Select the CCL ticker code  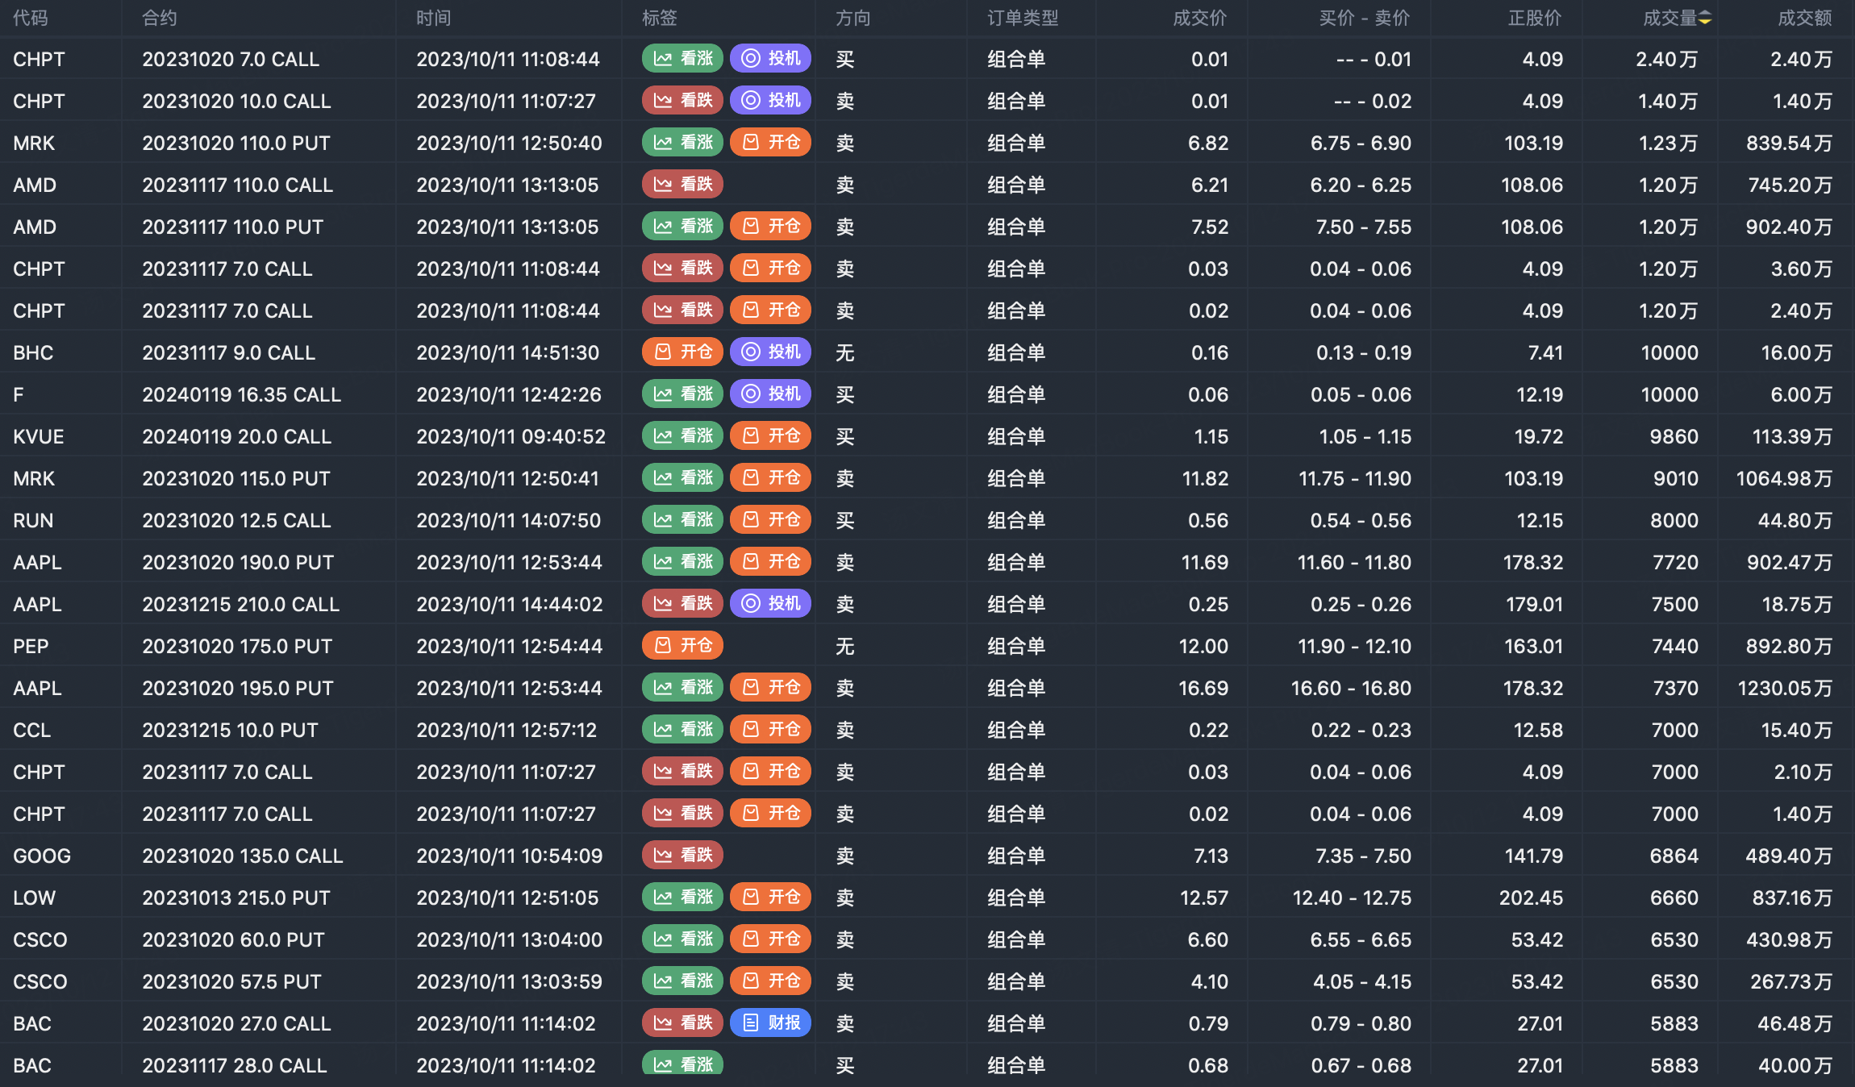[32, 730]
